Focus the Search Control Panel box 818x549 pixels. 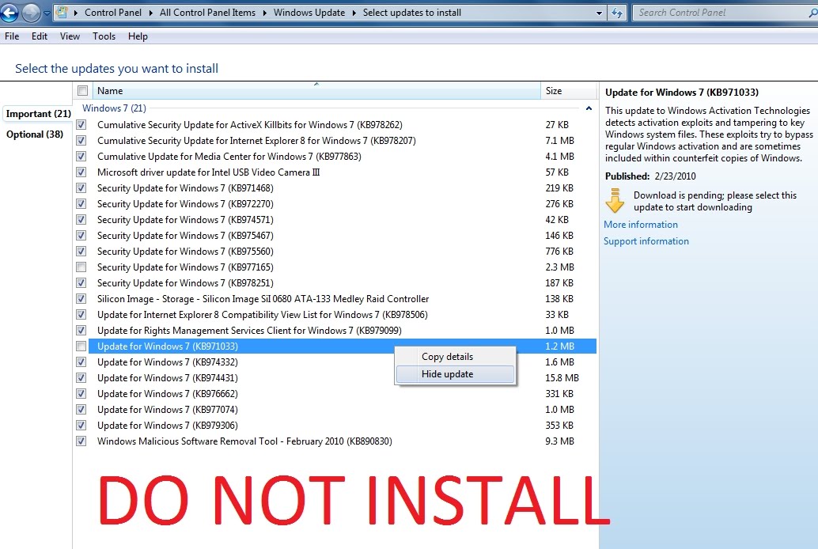725,13
